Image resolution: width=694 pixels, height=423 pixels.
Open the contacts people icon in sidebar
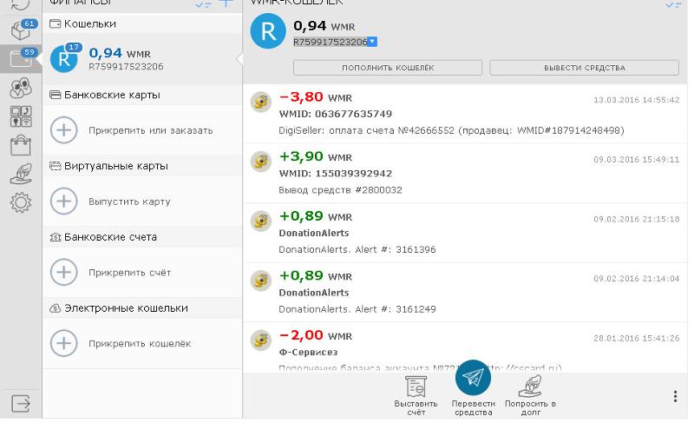coord(21,88)
